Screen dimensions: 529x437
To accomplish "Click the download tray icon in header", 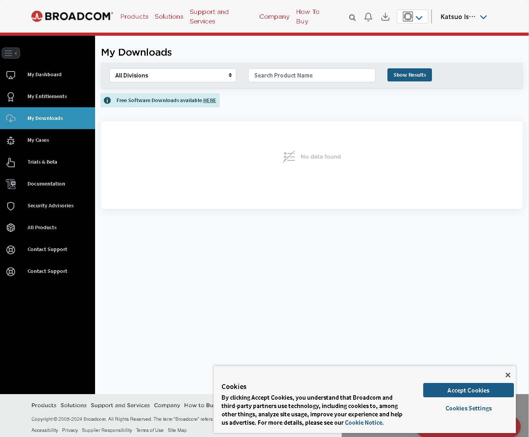I will [x=385, y=17].
